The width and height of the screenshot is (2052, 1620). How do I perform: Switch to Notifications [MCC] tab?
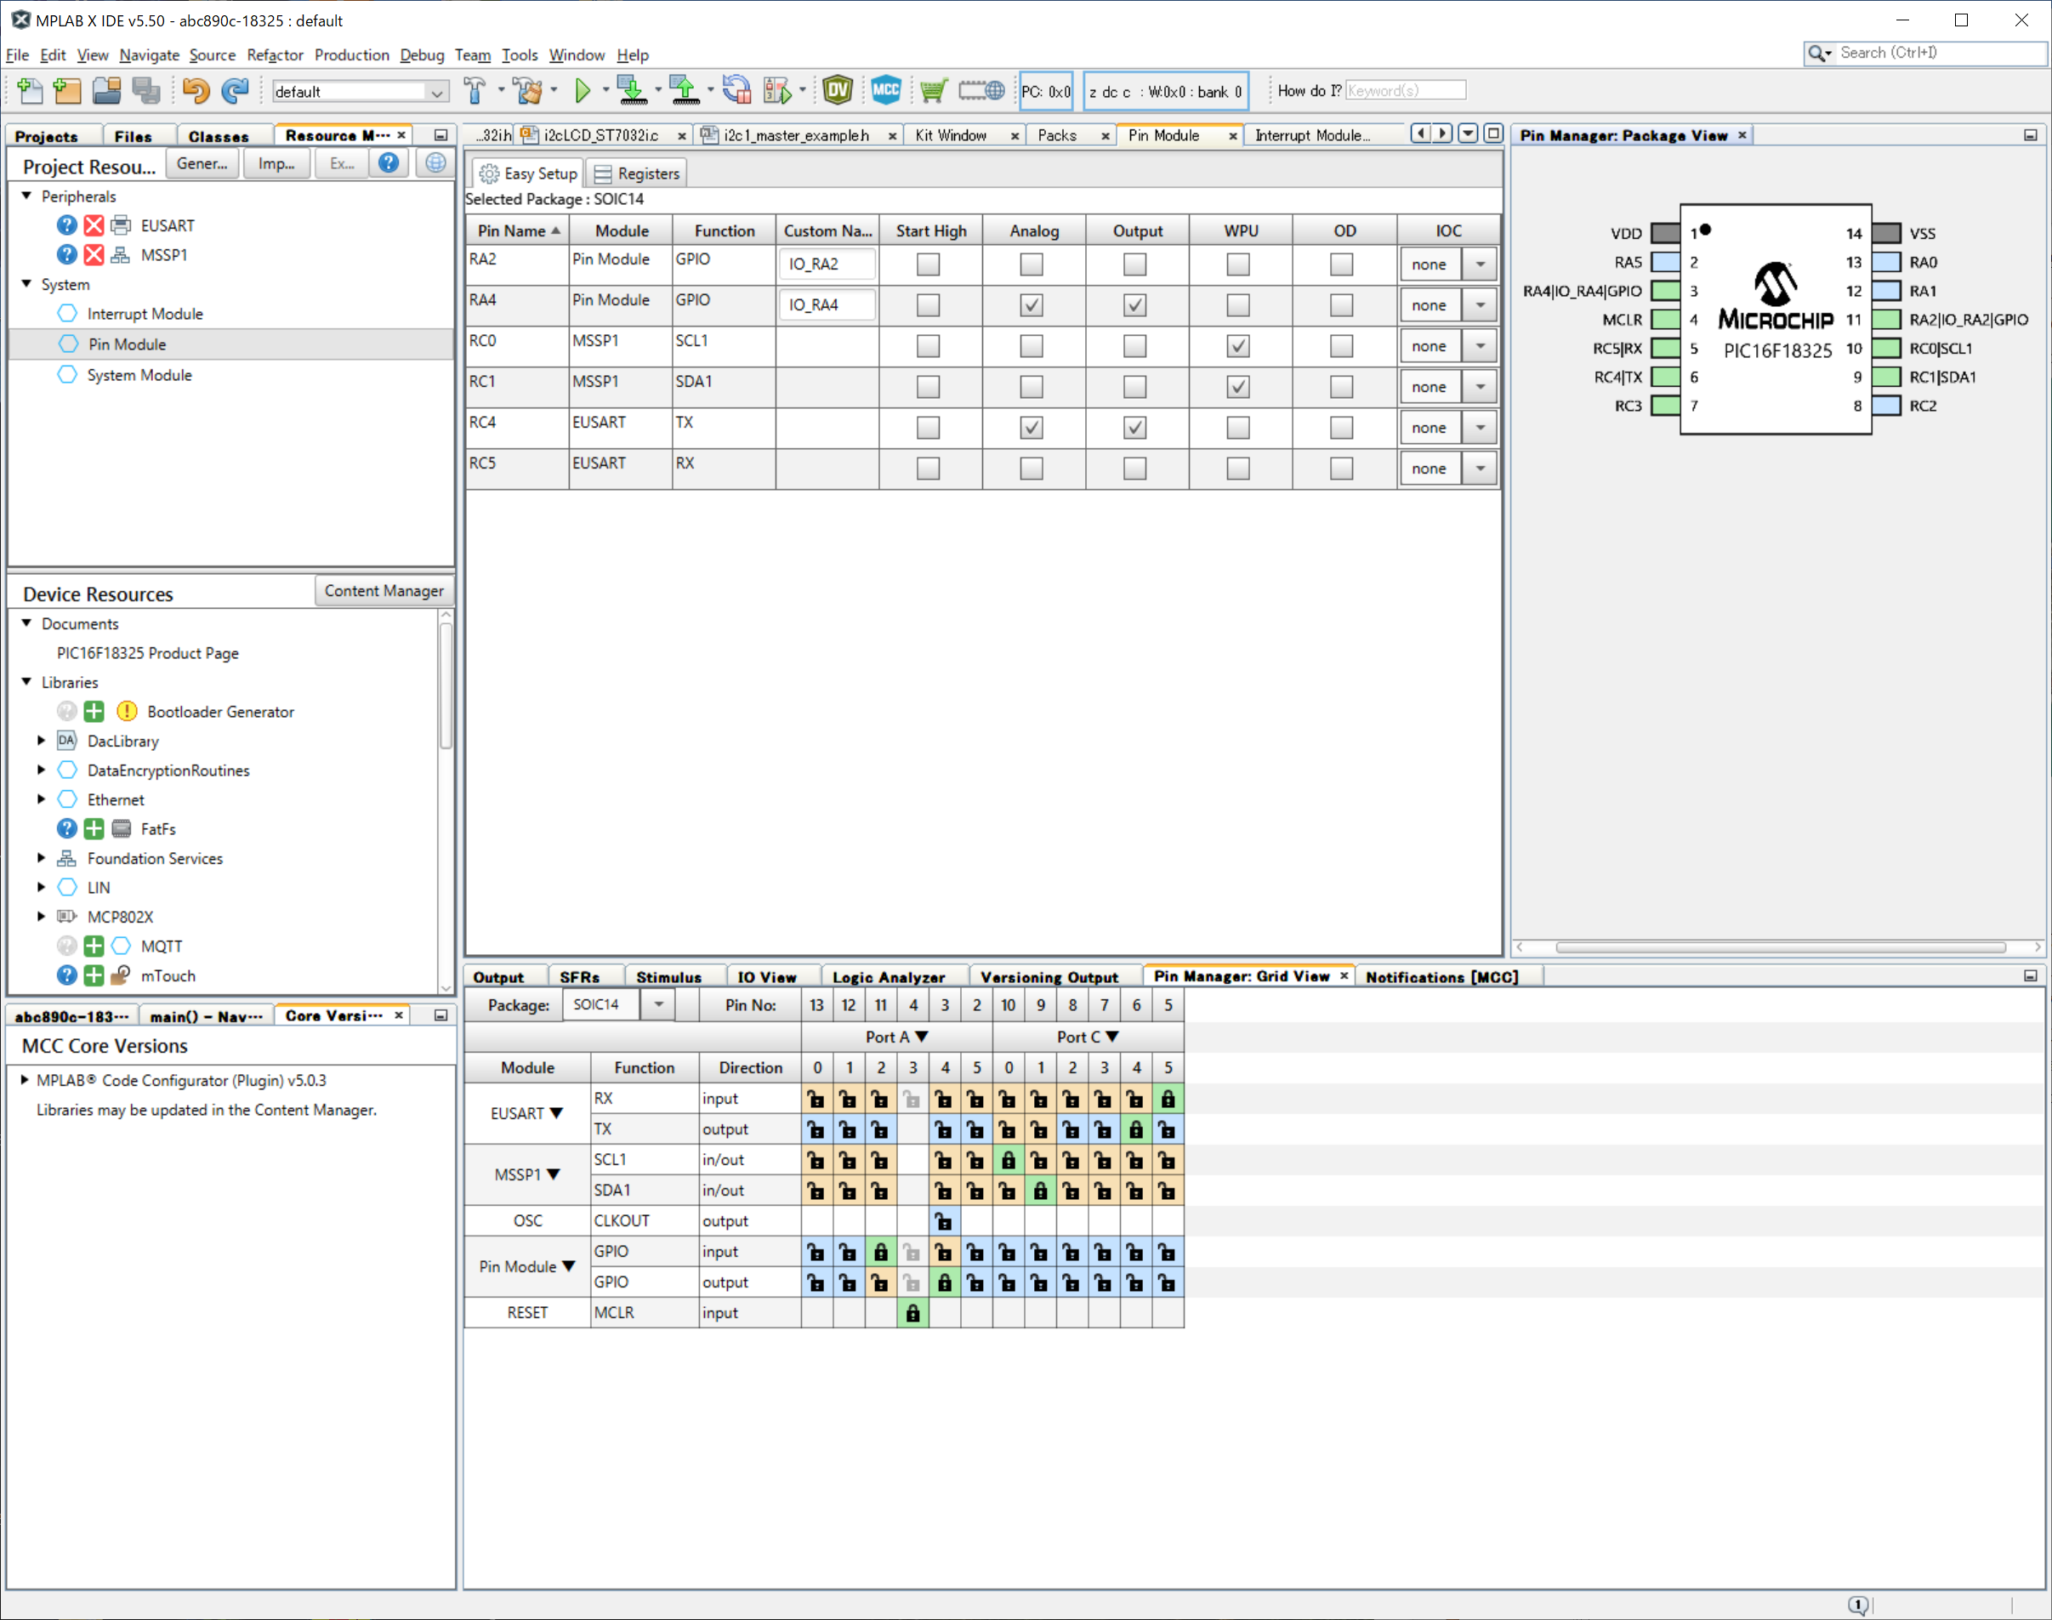[x=1441, y=977]
